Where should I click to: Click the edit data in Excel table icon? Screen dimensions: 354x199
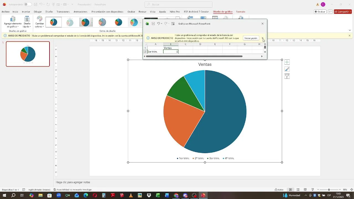tap(173, 24)
